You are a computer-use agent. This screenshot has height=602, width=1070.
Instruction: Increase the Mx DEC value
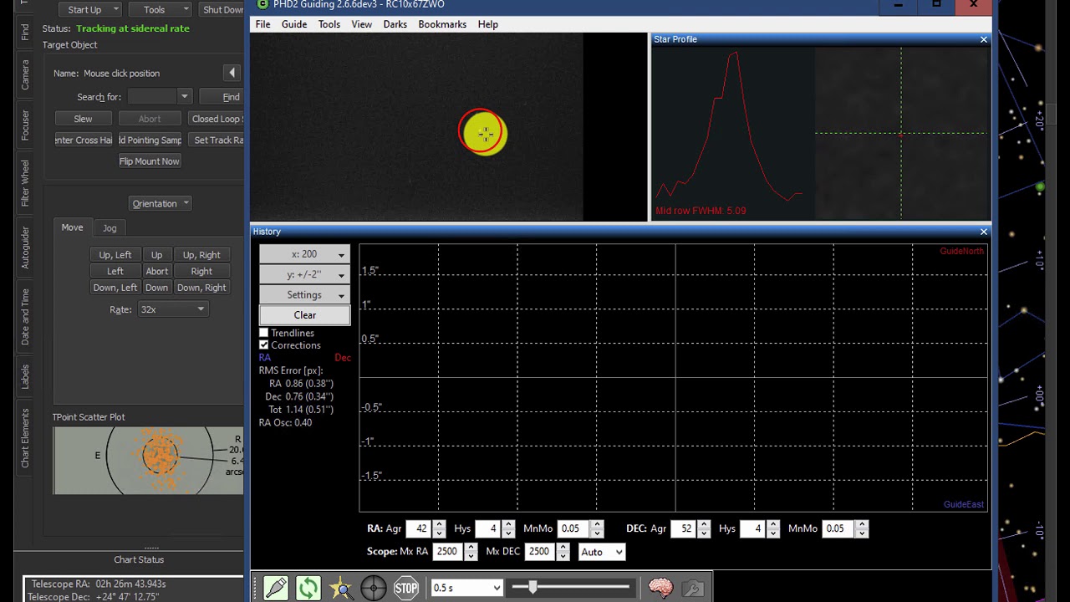[563, 548]
